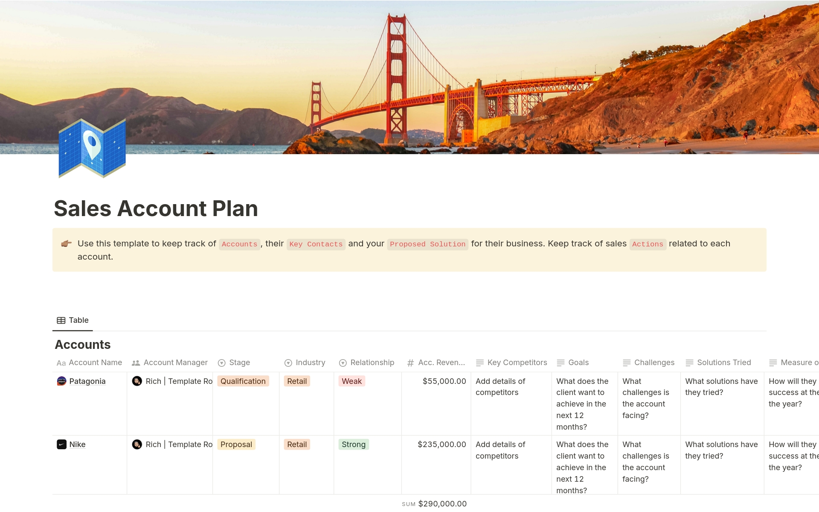Expand the Nike account row
The image size is (819, 512).
click(x=78, y=444)
